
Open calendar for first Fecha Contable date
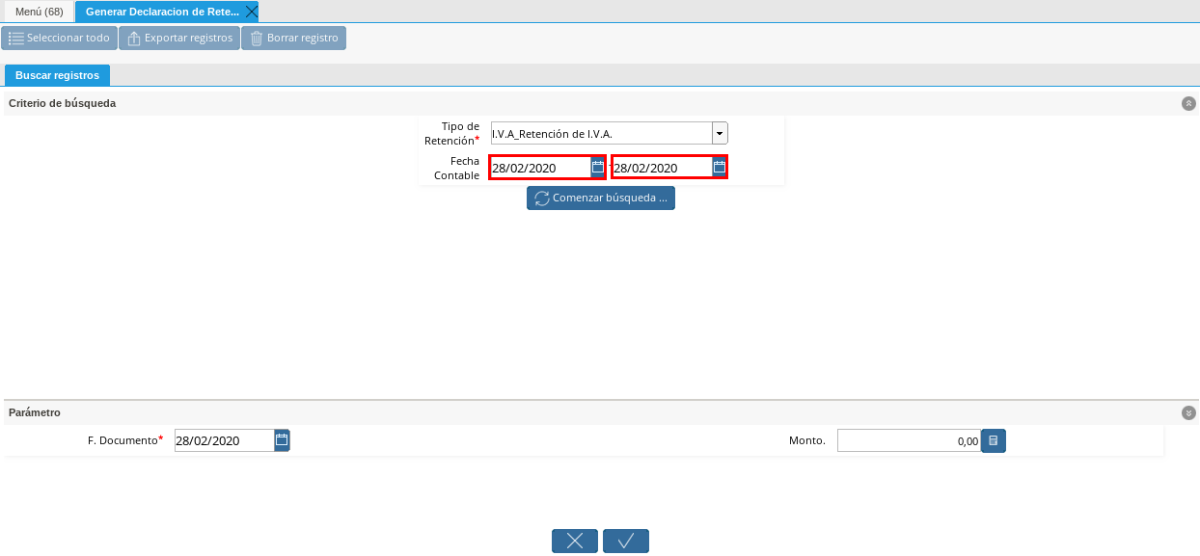coord(598,168)
